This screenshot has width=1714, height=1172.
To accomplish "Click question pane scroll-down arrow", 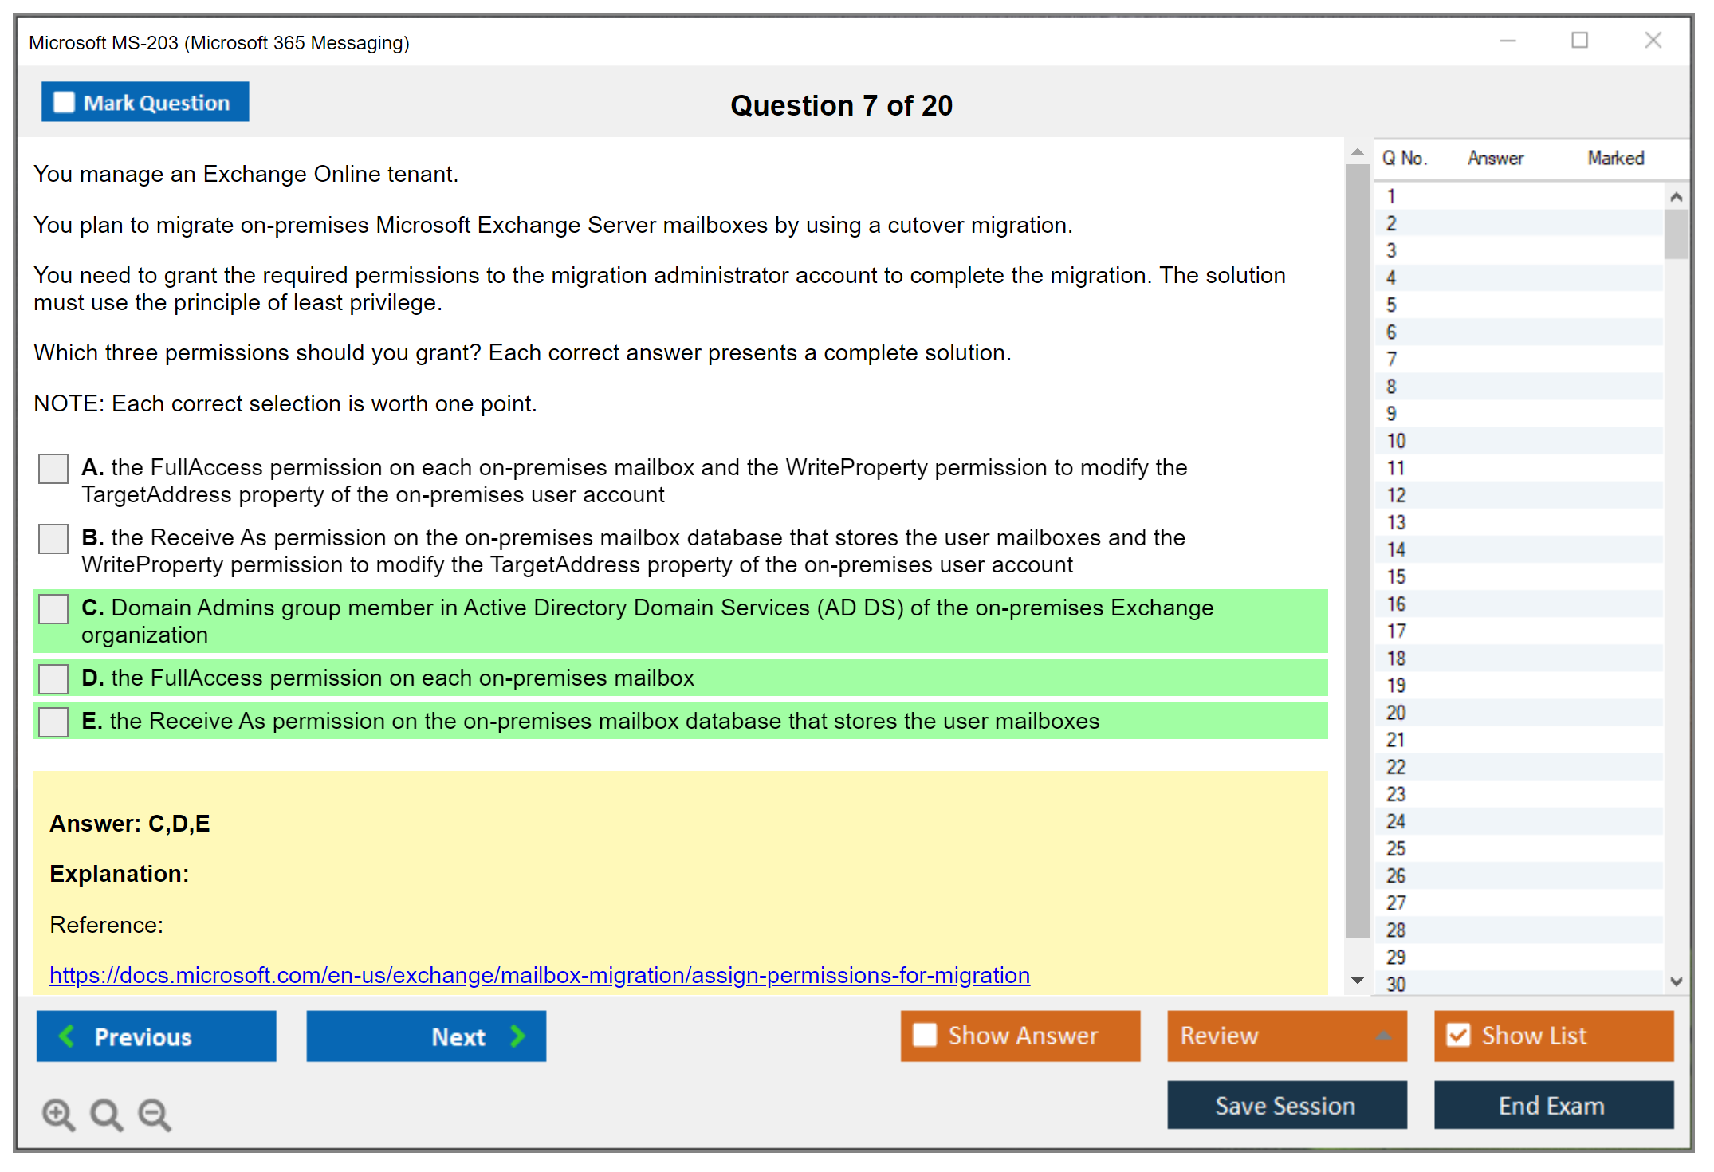I will click(1357, 981).
